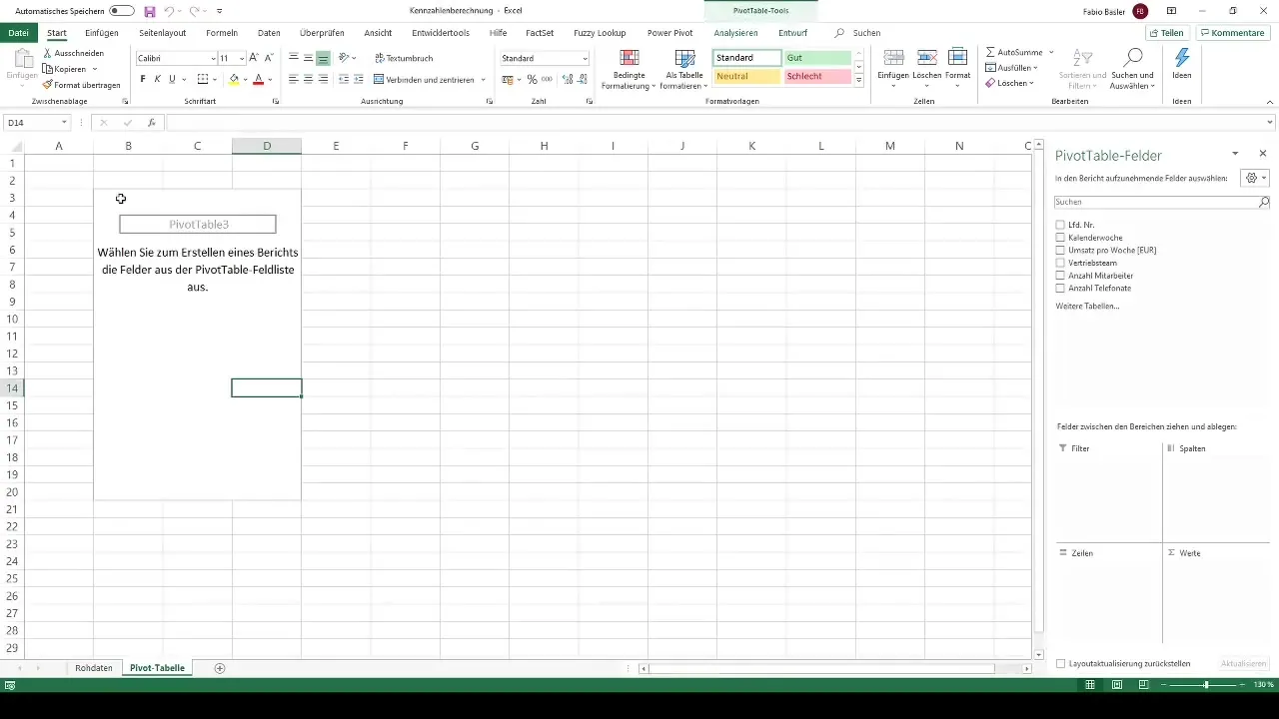The image size is (1279, 719).
Task: Expand Als Tabelle formatieren menu
Action: (684, 69)
